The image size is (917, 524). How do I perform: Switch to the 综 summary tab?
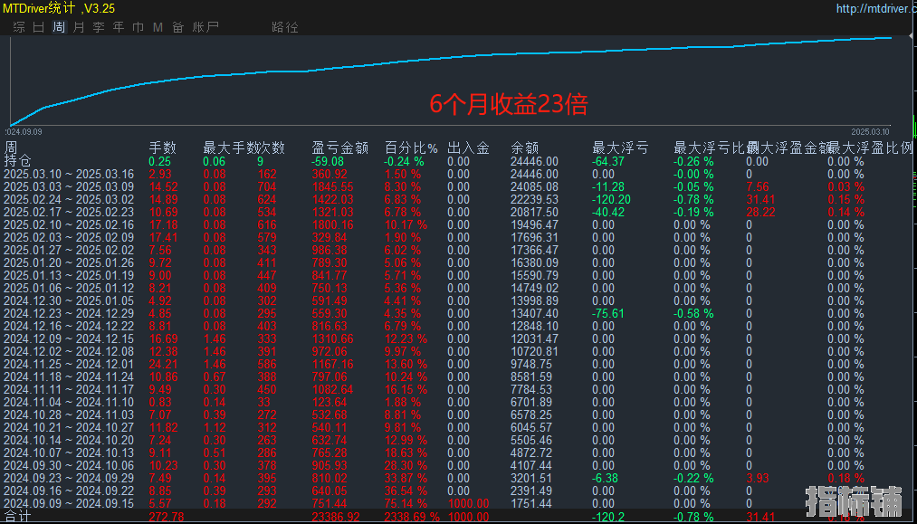pos(19,27)
